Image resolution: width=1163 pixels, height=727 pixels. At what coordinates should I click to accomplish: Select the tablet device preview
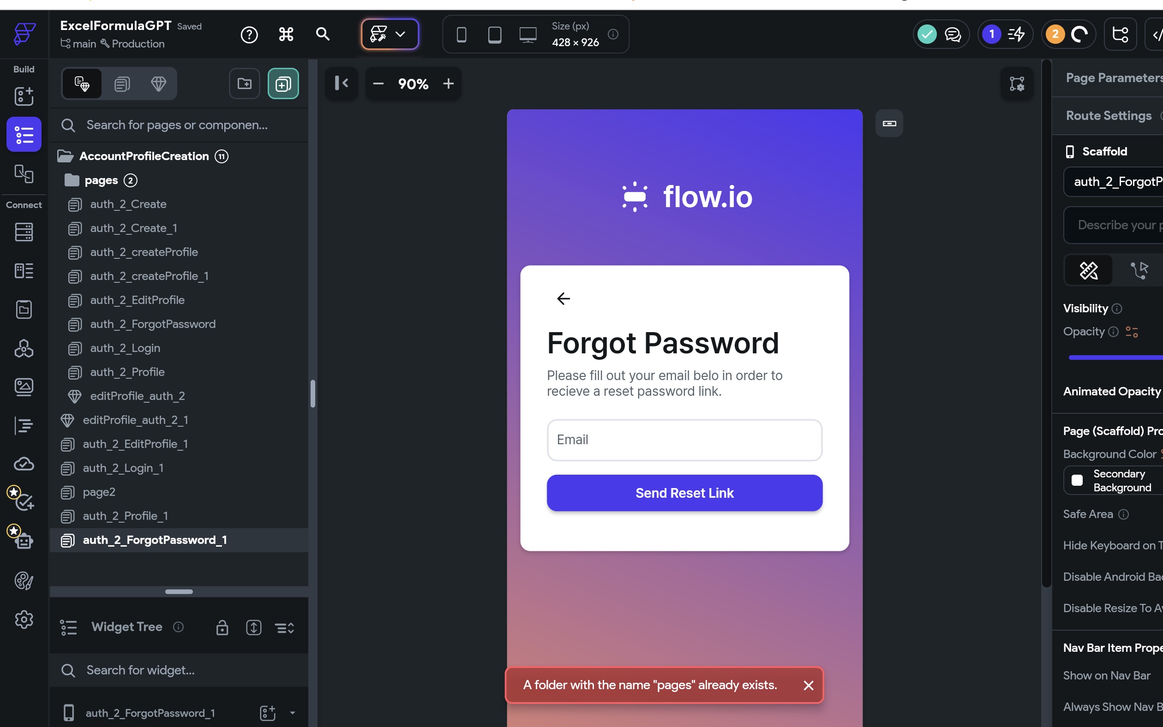(494, 35)
